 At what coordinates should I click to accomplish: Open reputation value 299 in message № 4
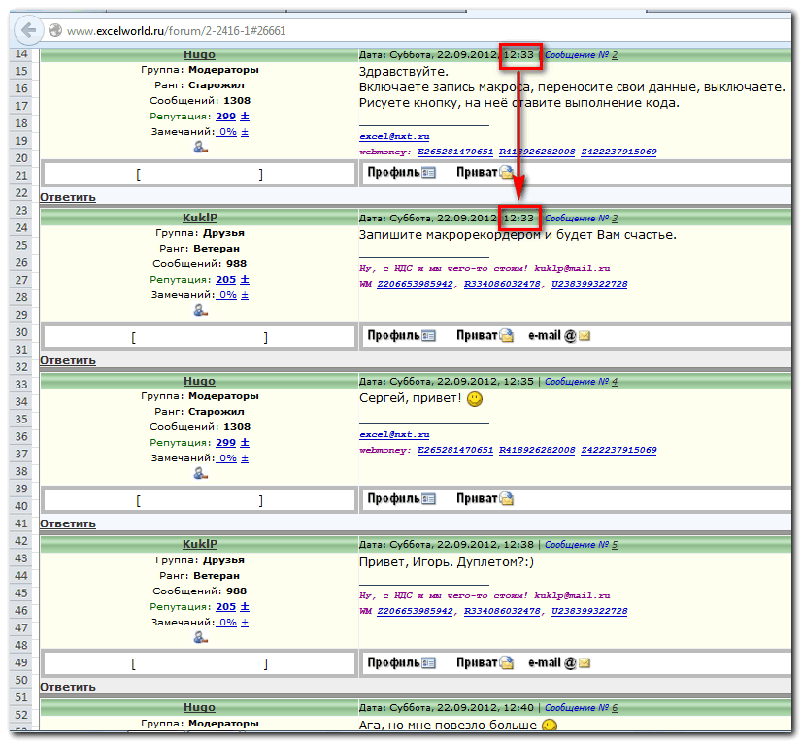pyautogui.click(x=225, y=443)
